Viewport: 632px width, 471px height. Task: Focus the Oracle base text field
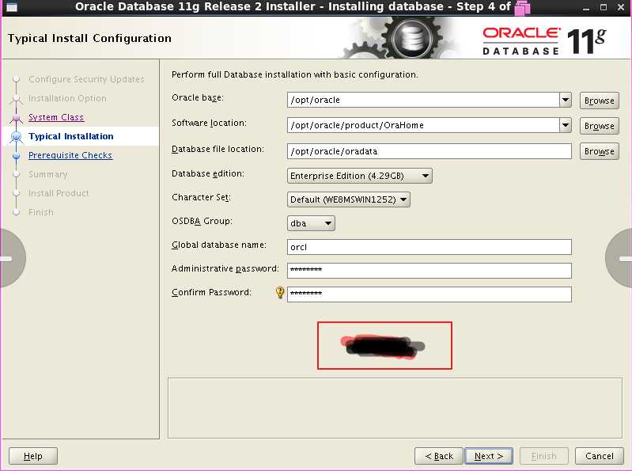pyautogui.click(x=423, y=100)
